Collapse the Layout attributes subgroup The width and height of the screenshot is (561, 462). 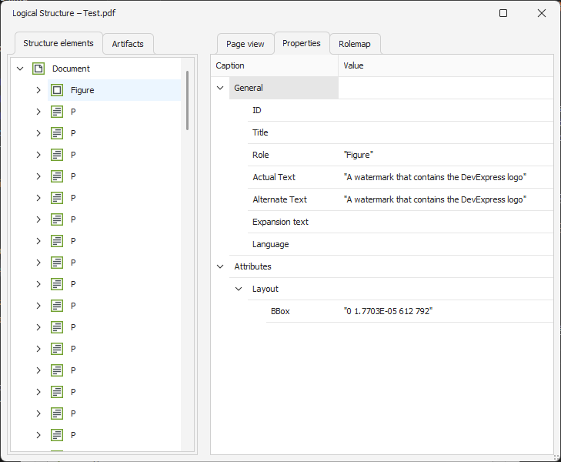click(239, 289)
